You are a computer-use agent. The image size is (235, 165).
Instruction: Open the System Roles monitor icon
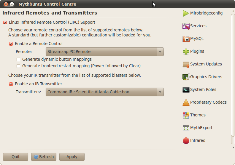tap(186, 90)
